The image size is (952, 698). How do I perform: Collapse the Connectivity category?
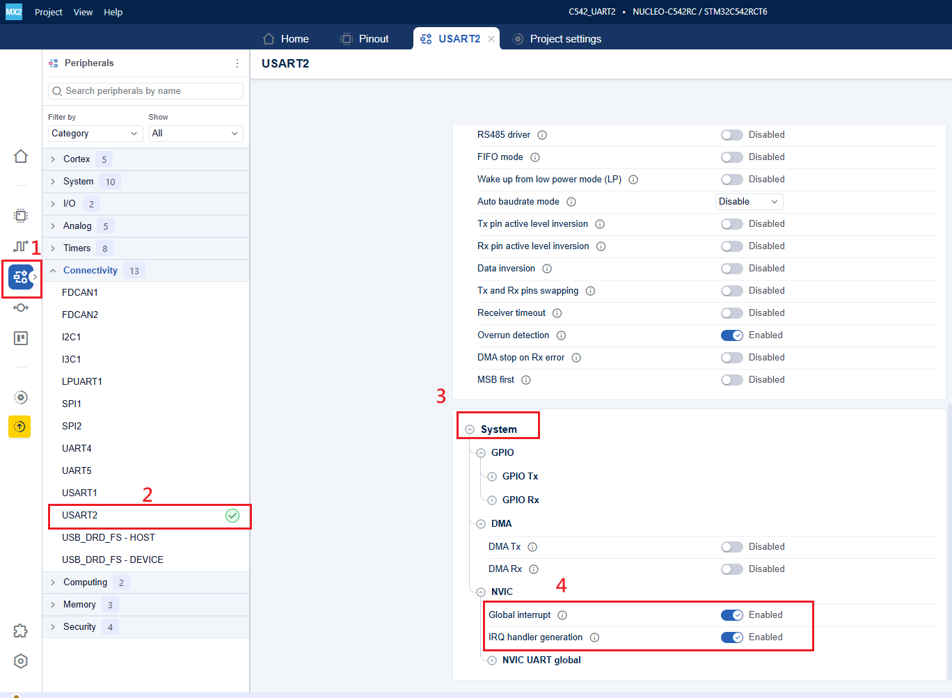click(x=53, y=271)
